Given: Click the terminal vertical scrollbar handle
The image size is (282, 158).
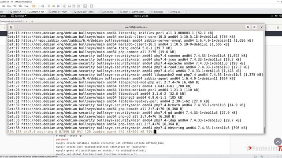Looking at the screenshot, I should point(264,130).
